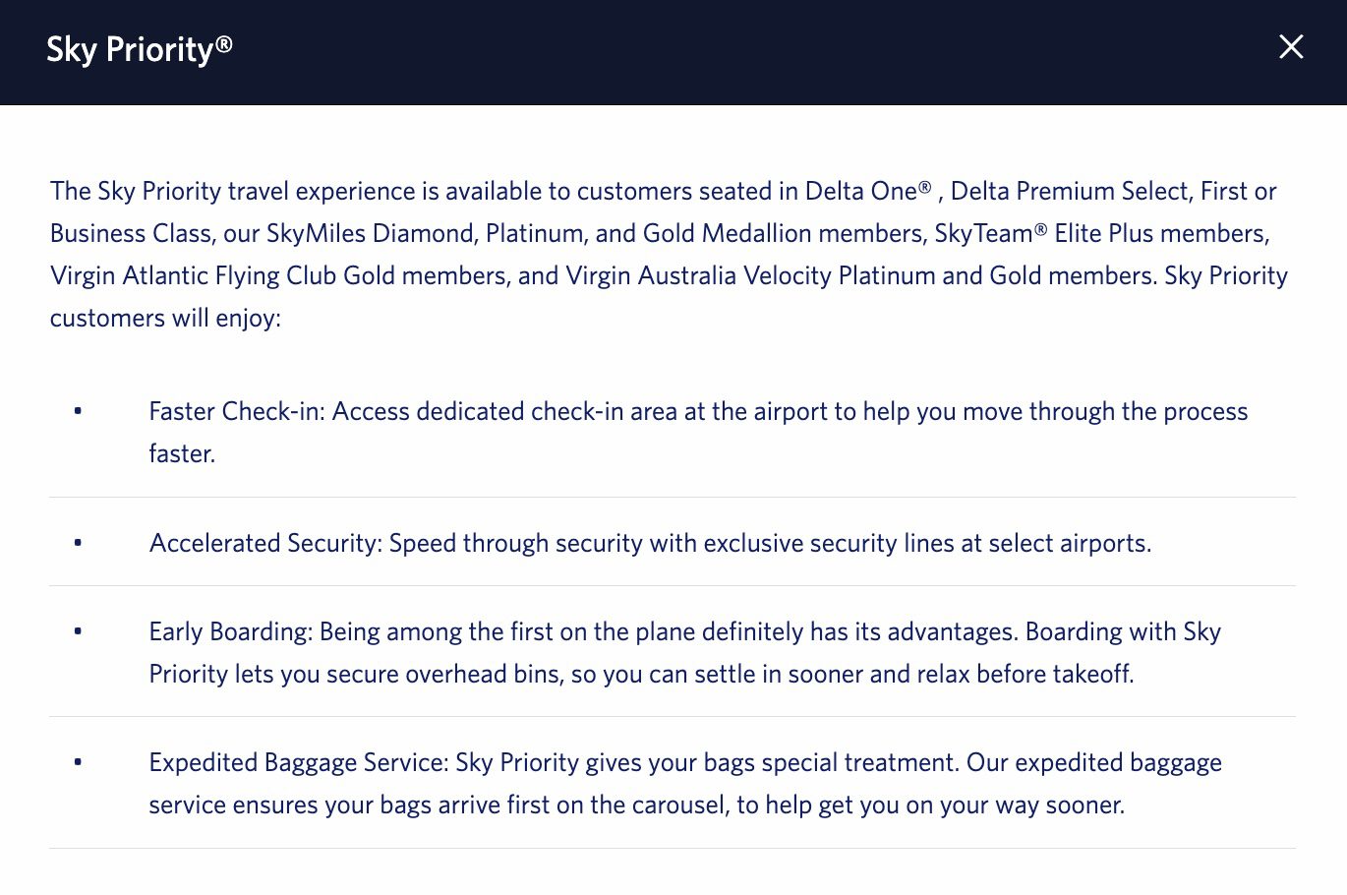Screen dimensions: 1347x895
Task: Click the Delta One® mention in the paragraph
Action: [865, 191]
